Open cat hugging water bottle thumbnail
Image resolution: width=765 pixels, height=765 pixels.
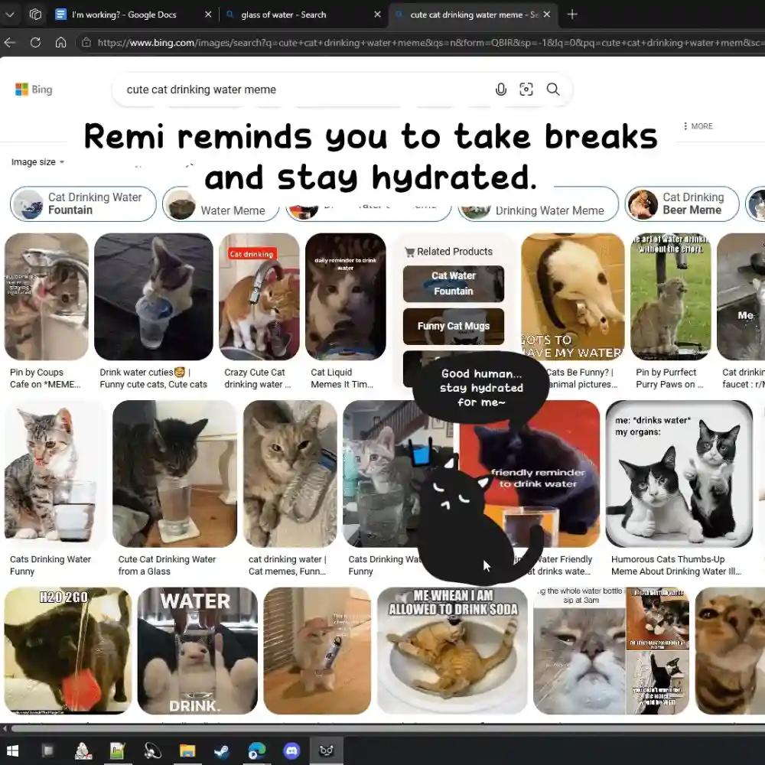[x=290, y=474]
